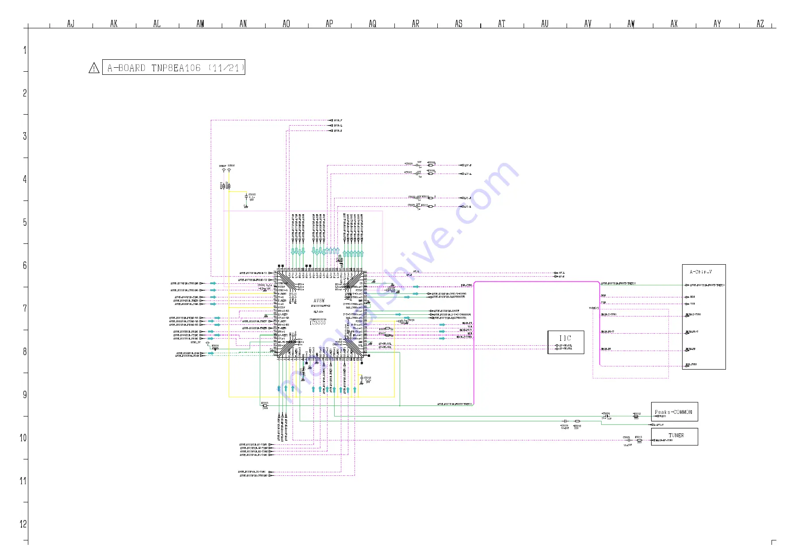Click column grid label AJ
Screen dimensions: 791x559
click(71, 23)
